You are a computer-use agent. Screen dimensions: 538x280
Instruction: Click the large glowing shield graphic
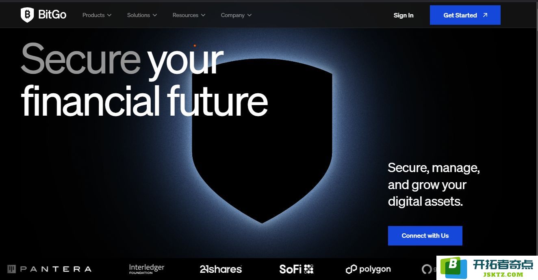(262, 142)
